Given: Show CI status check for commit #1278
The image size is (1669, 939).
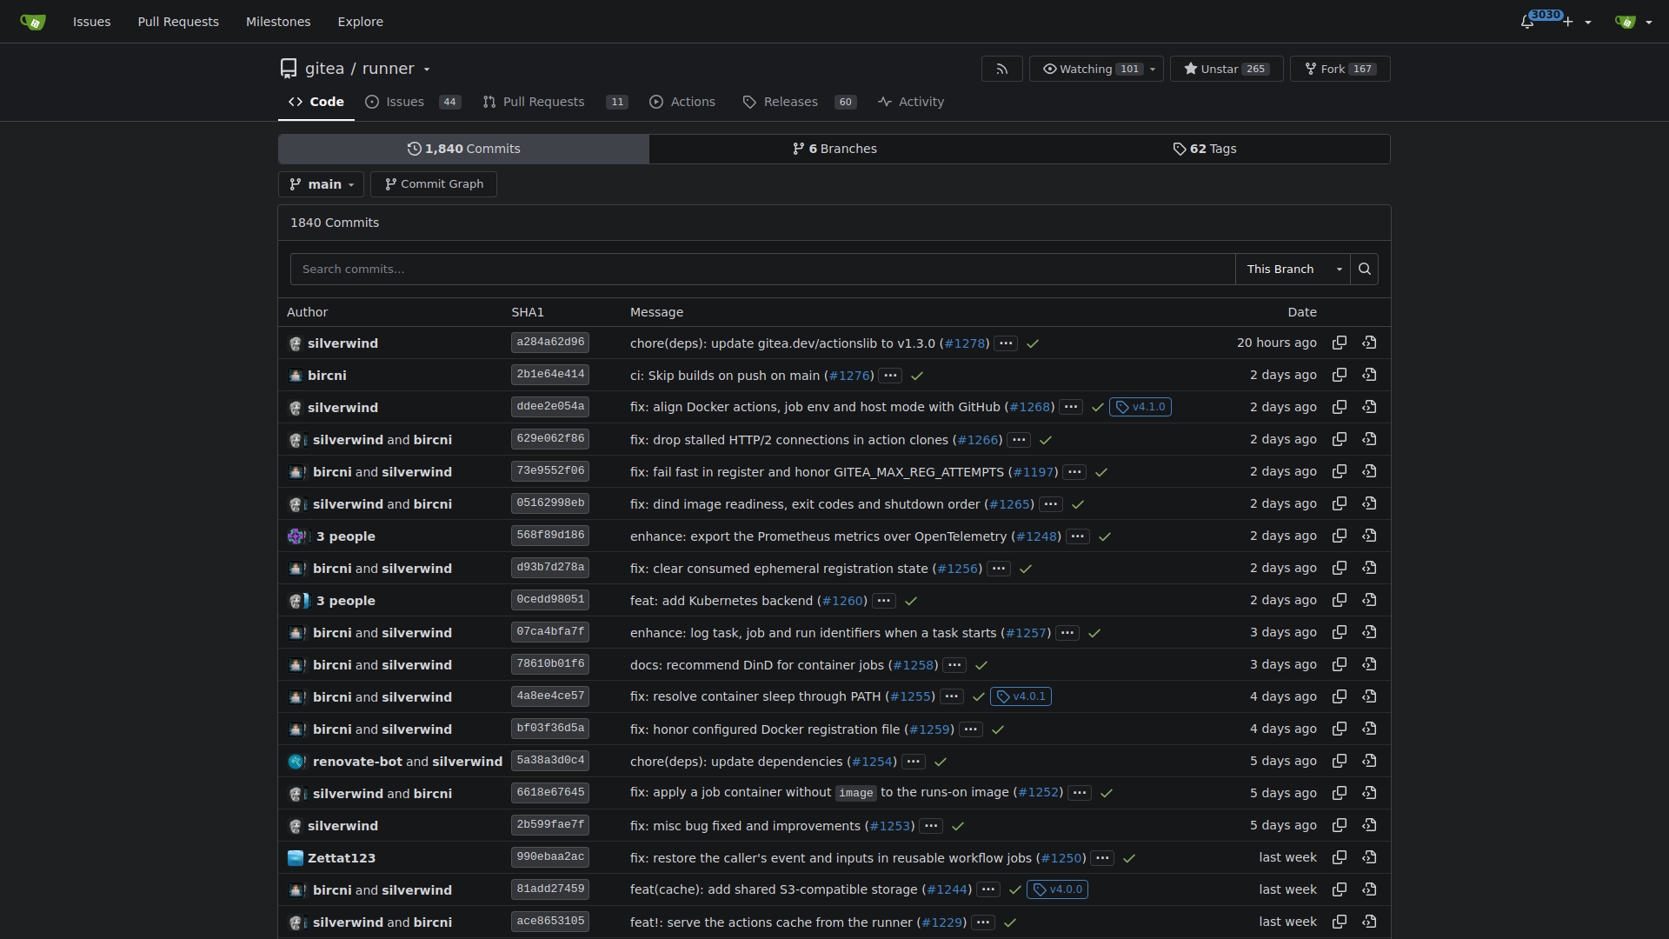Looking at the screenshot, I should point(1033,343).
